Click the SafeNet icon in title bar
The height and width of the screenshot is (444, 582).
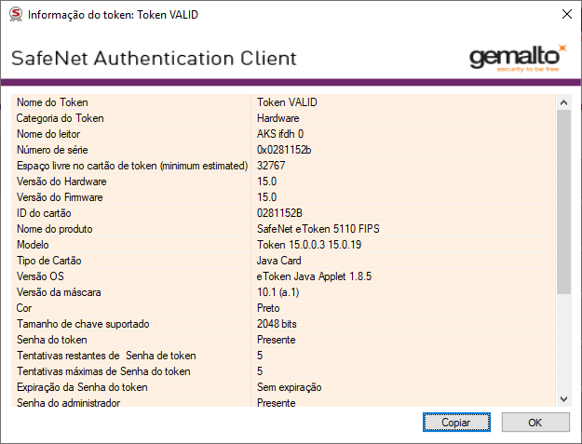pos(16,15)
